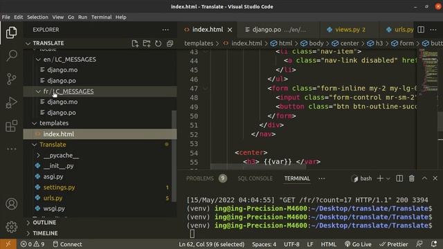Collapse the Translate package folder

pyautogui.click(x=35, y=145)
